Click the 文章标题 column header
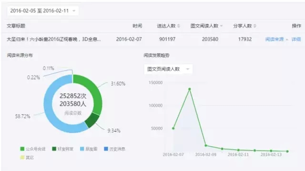The image size is (305, 171). [16, 26]
